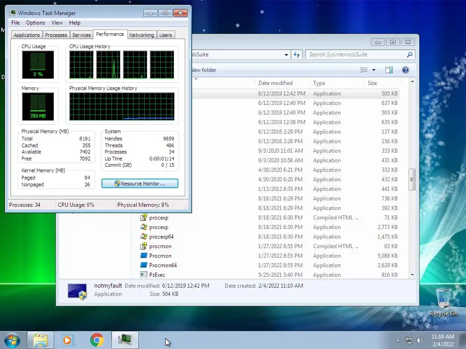Click the Memory 789 MB gauge

point(38,106)
